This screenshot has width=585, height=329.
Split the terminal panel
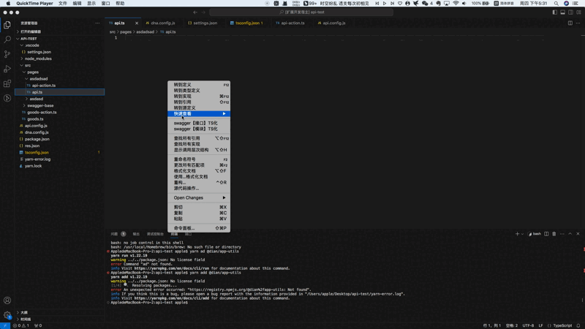pos(546,234)
